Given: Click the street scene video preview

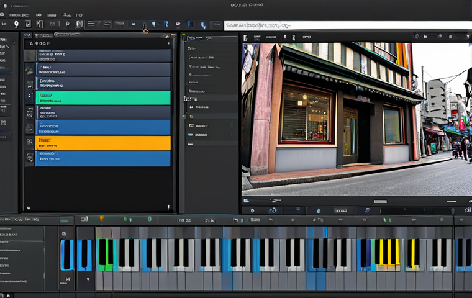Looking at the screenshot, I should click(x=356, y=119).
